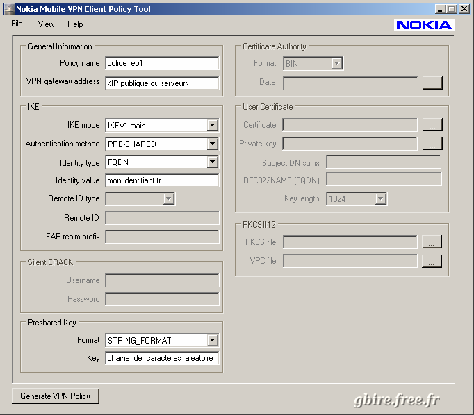Open the Key length dropdown
474x415 pixels.
(381, 198)
